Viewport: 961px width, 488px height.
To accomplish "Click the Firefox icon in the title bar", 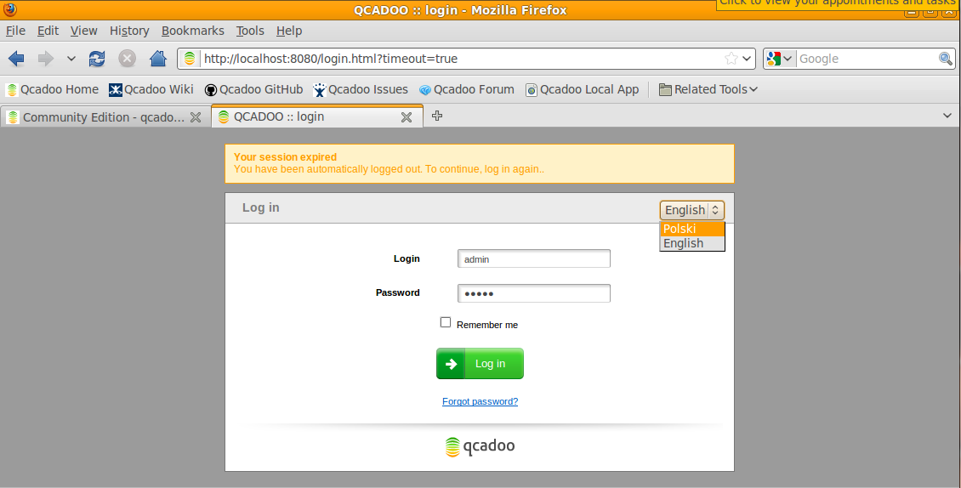I will (10, 9).
